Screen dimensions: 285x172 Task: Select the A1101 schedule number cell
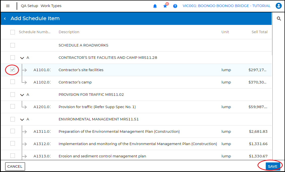pos(42,70)
